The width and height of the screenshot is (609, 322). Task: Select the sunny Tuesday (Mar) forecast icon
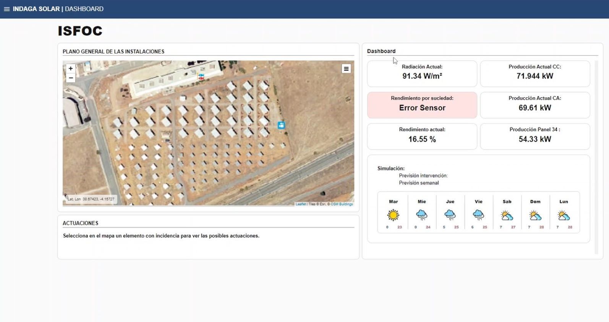(393, 215)
